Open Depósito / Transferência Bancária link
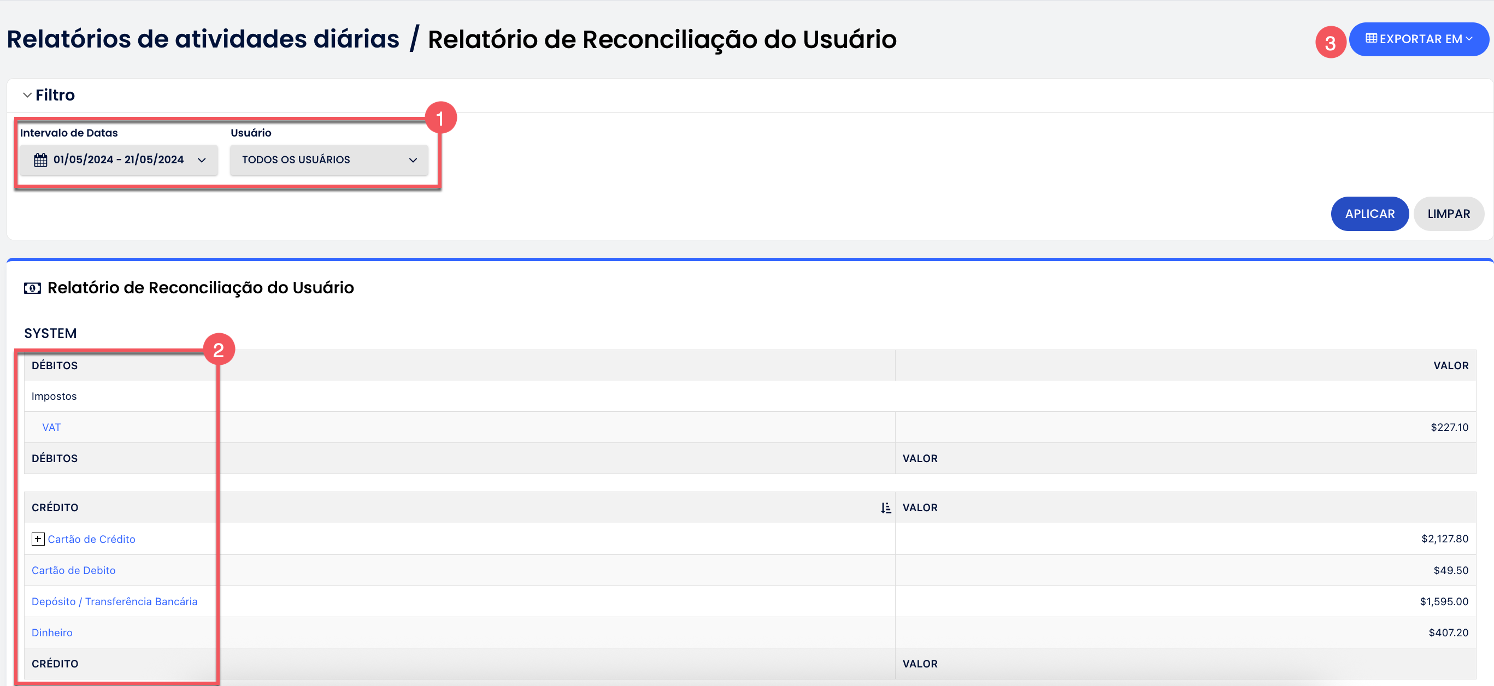Screen dimensions: 1494x686 (114, 601)
